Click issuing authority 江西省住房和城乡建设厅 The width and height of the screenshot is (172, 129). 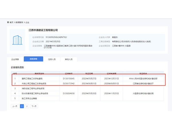point(143,83)
